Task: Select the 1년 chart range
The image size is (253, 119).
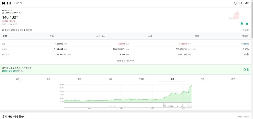Action: coord(172,79)
